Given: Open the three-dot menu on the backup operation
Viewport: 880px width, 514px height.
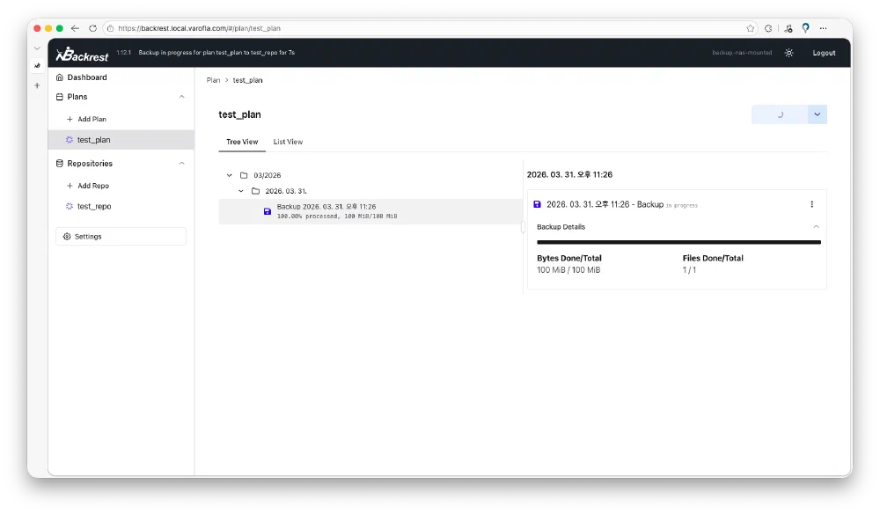Looking at the screenshot, I should 811,204.
